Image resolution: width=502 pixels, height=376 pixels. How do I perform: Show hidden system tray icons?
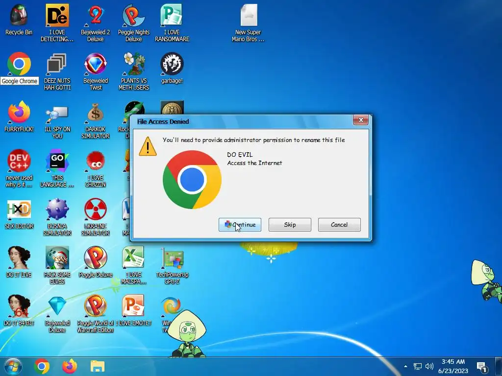point(405,366)
